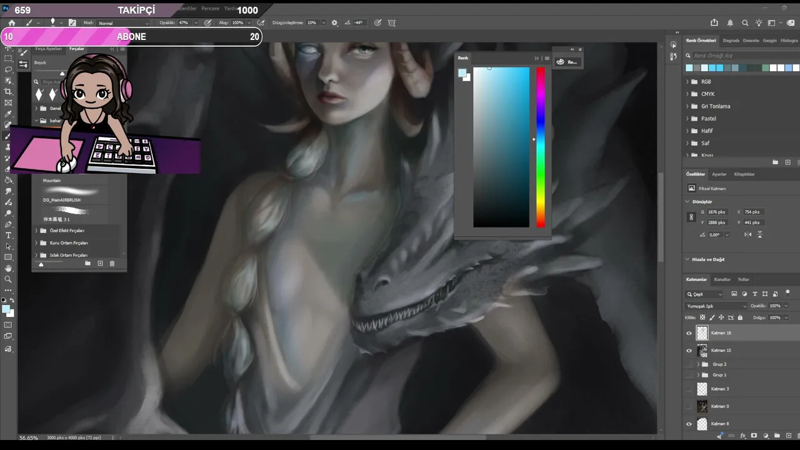The height and width of the screenshot is (450, 800).
Task: Collapse the Hizala ve Dağıt section
Action: [x=687, y=259]
